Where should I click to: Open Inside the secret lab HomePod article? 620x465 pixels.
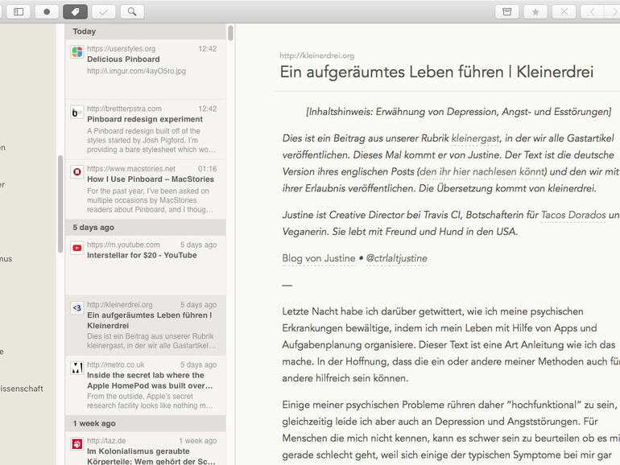(146, 385)
